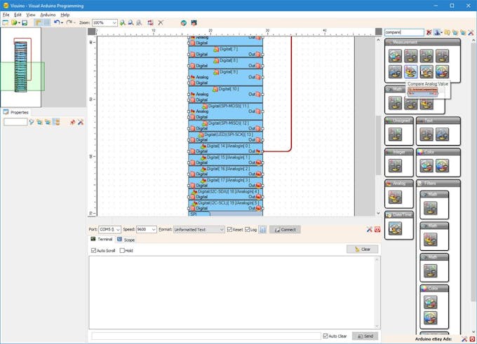
Task: Select the Compare Analog Value component
Action: [410, 71]
